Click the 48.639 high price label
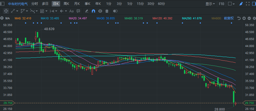This screenshot has width=256, height=111. click(49, 29)
